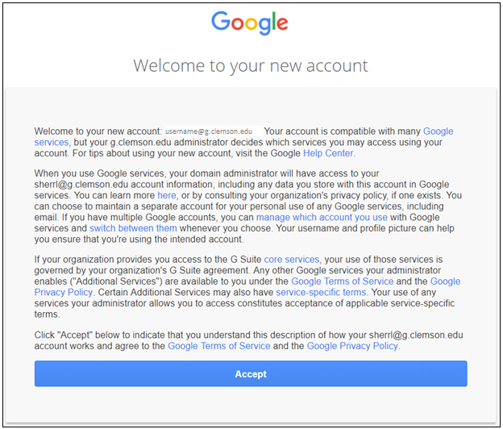
Task: Open Google Privacy Policy link above Accept
Action: [353, 346]
